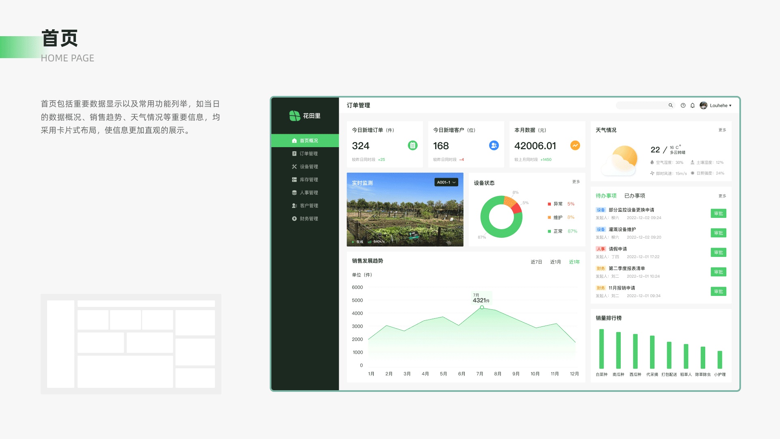Click the orange monthly data trend icon
The width and height of the screenshot is (780, 439).
(x=575, y=145)
